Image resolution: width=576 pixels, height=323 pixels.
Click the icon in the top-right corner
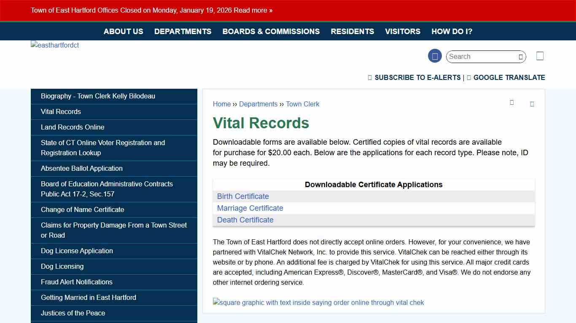[x=540, y=56]
